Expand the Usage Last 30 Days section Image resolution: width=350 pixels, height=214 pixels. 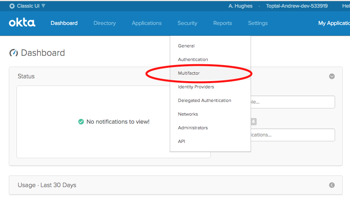pyautogui.click(x=331, y=185)
